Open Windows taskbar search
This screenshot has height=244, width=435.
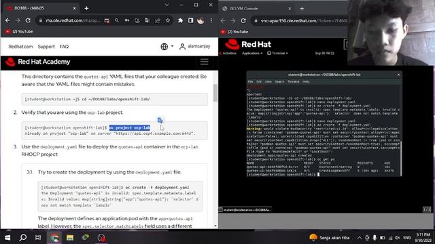[x=23, y=238]
